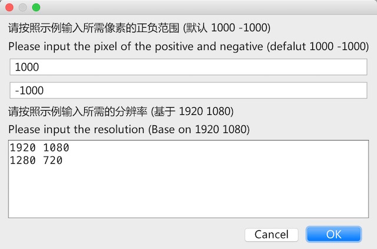This screenshot has width=377, height=249.
Task: Click the gray disabled minimize button
Action: 23,8
